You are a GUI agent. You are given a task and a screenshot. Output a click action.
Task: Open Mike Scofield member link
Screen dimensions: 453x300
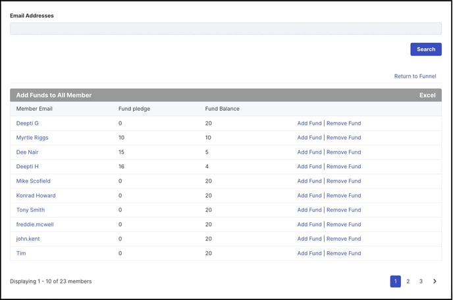click(33, 181)
